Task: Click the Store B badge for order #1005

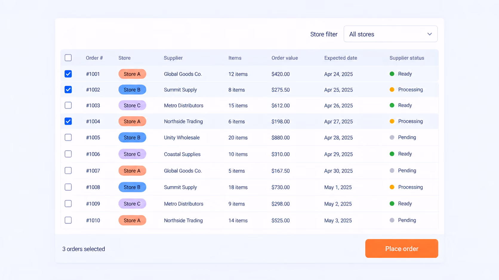Action: [132, 137]
